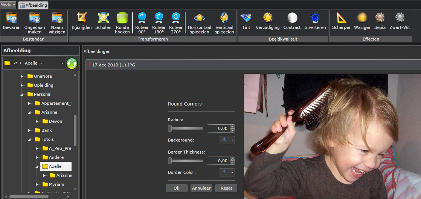Open the Verzadiging saturation tool

tap(267, 18)
